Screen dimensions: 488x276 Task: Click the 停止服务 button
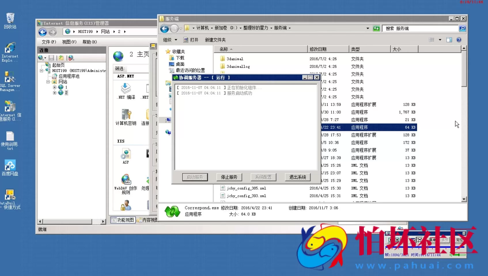229,177
